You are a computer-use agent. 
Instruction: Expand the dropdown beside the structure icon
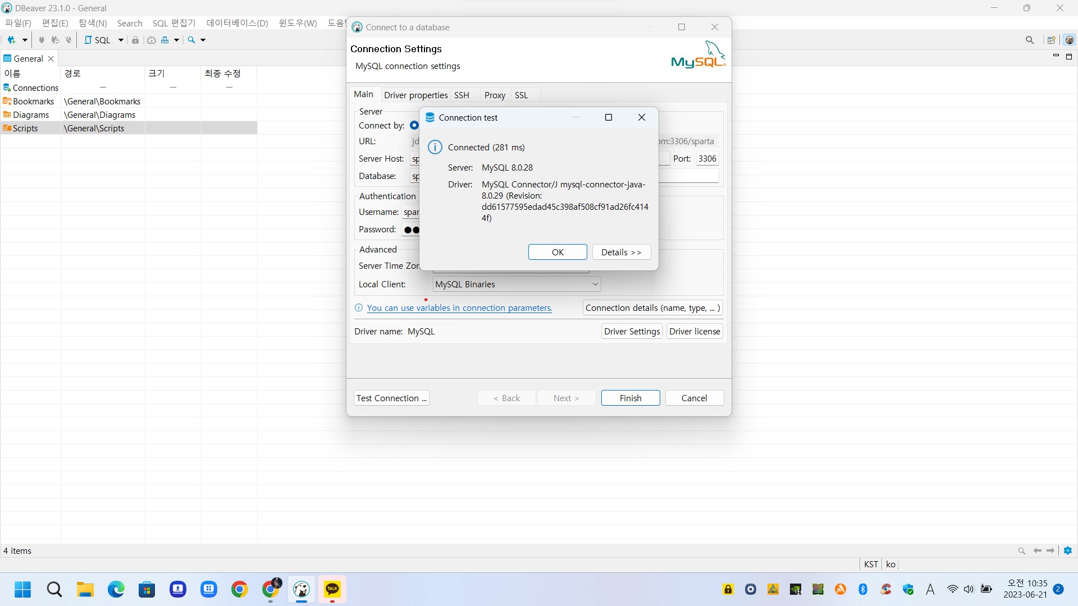coord(176,40)
